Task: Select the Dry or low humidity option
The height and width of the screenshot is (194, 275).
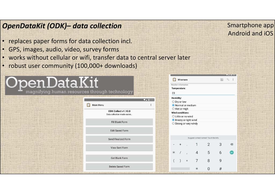Action: [173, 102]
